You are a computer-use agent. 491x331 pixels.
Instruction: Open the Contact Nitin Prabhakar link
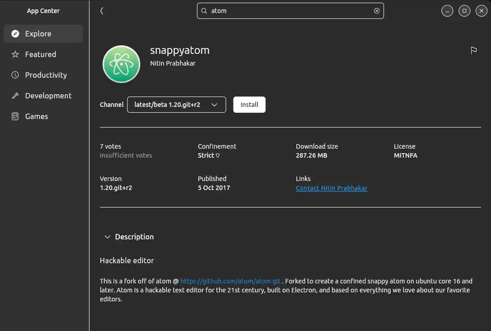332,188
